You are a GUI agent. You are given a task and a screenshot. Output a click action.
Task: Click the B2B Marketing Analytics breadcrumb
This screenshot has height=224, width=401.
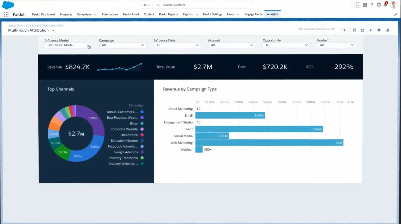coord(45,26)
